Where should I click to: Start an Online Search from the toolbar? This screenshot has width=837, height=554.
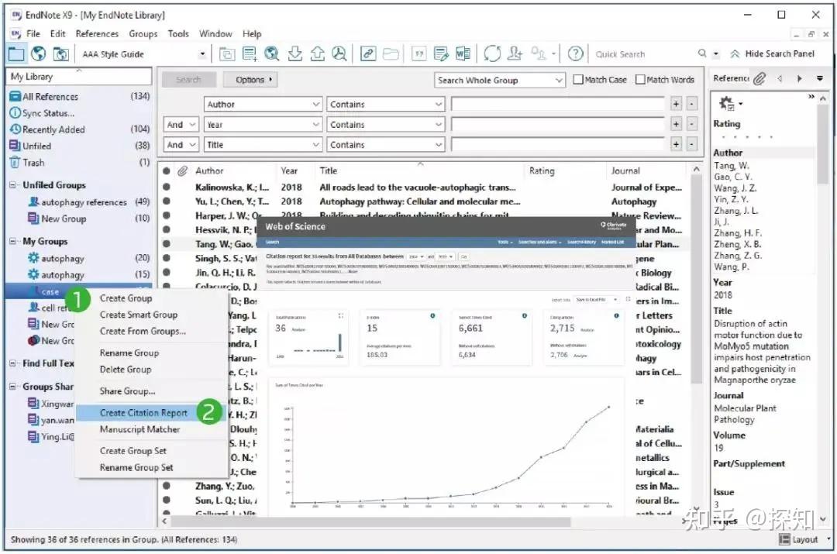pos(272,53)
